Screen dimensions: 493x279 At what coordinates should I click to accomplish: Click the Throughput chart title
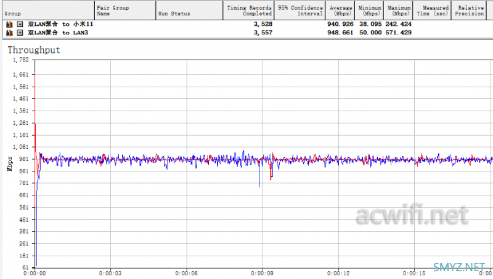pyautogui.click(x=34, y=50)
